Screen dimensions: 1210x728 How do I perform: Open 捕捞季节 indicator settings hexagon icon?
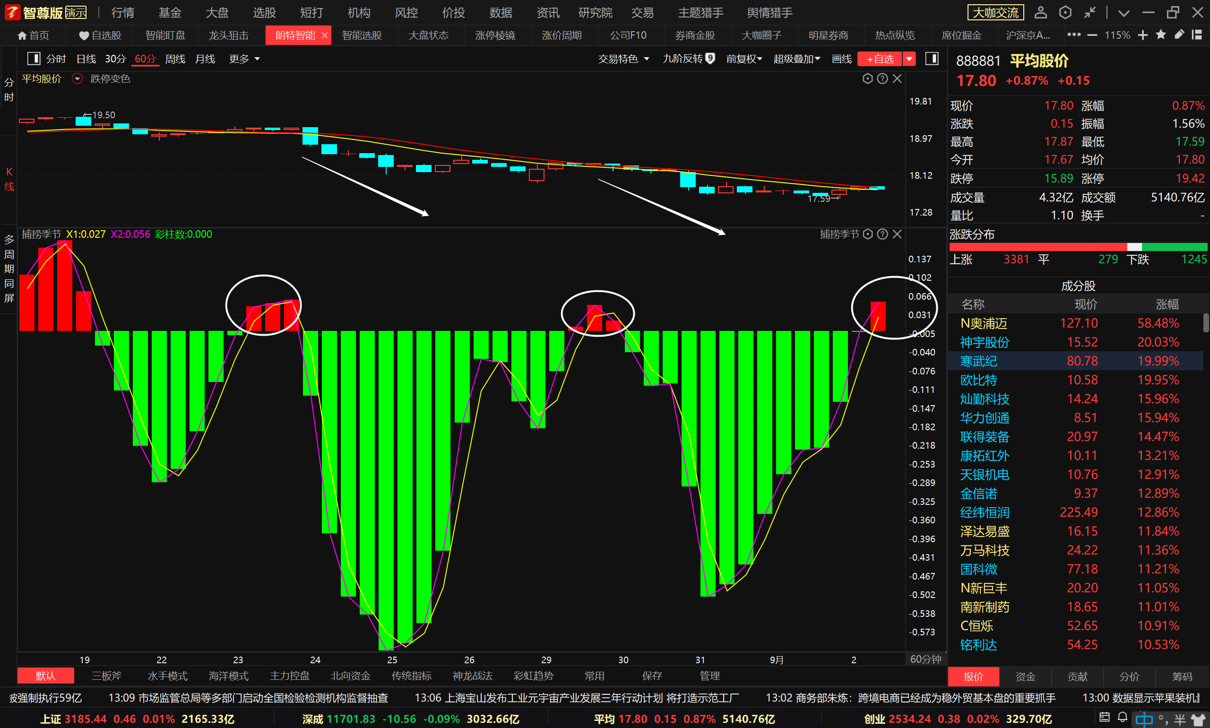(x=868, y=234)
